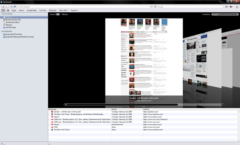Click the bug report button
The height and width of the screenshot is (145, 240).
(x=237, y=7)
